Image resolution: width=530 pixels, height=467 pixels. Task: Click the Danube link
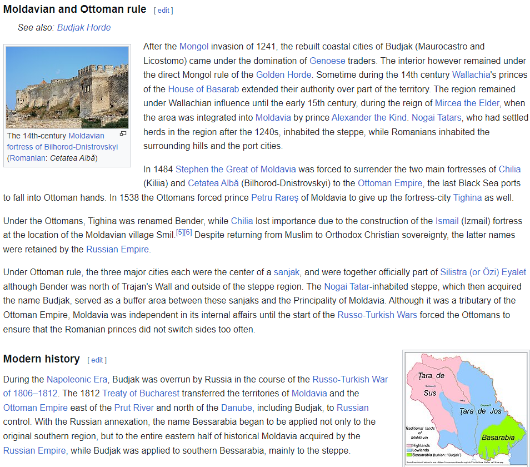coord(237,408)
